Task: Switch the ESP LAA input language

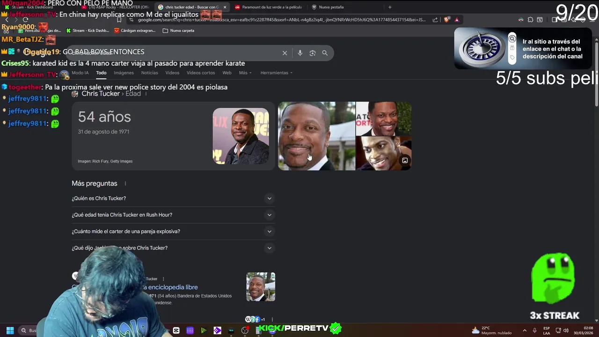Action: (x=547, y=330)
